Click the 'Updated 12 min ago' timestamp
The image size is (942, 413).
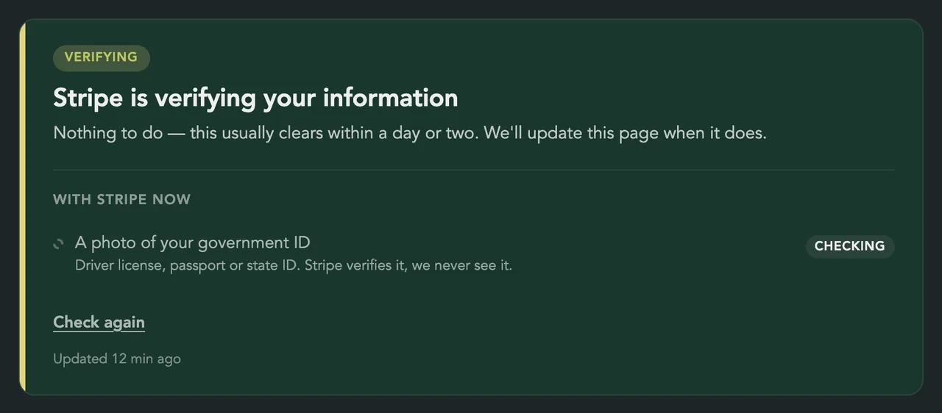pos(117,359)
